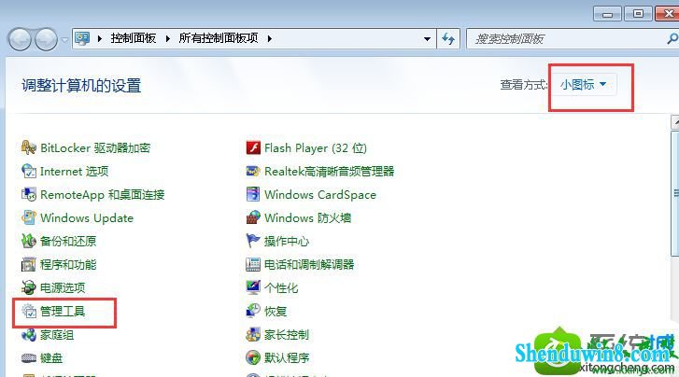Click the Windows 防火墙 brick wall icon
679x377 pixels.
pyautogui.click(x=253, y=217)
